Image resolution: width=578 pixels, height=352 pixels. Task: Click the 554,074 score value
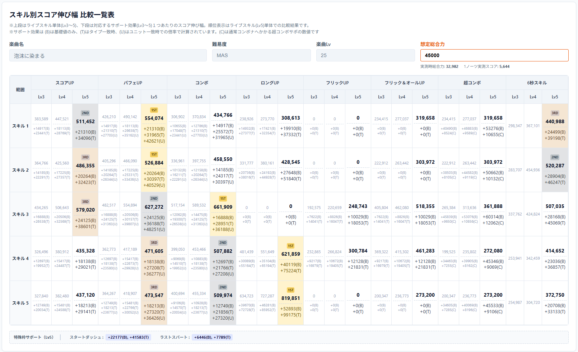[x=154, y=118]
